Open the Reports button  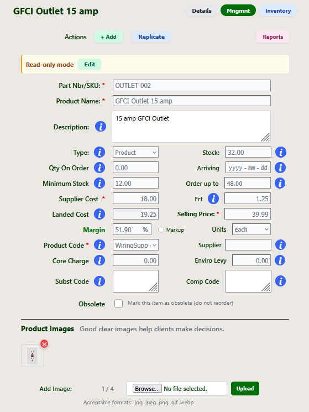[273, 37]
